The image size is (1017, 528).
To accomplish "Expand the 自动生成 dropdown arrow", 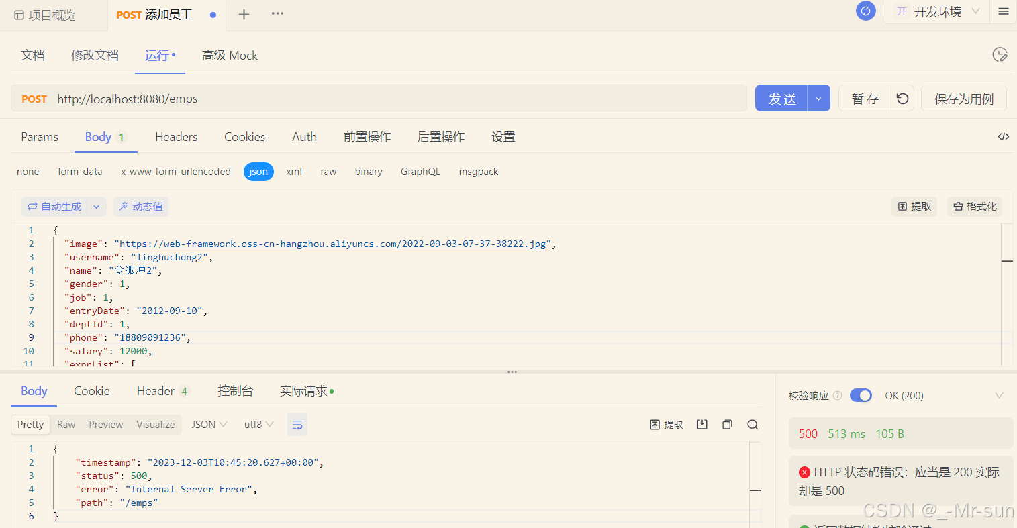I will coord(96,207).
